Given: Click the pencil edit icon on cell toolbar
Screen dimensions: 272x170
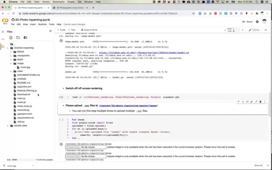Looking at the screenshot, I should (x=252, y=102).
